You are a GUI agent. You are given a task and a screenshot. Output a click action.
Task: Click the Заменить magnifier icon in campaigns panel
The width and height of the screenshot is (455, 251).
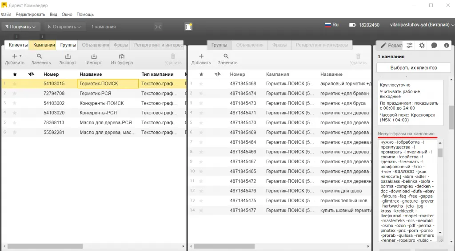40,56
